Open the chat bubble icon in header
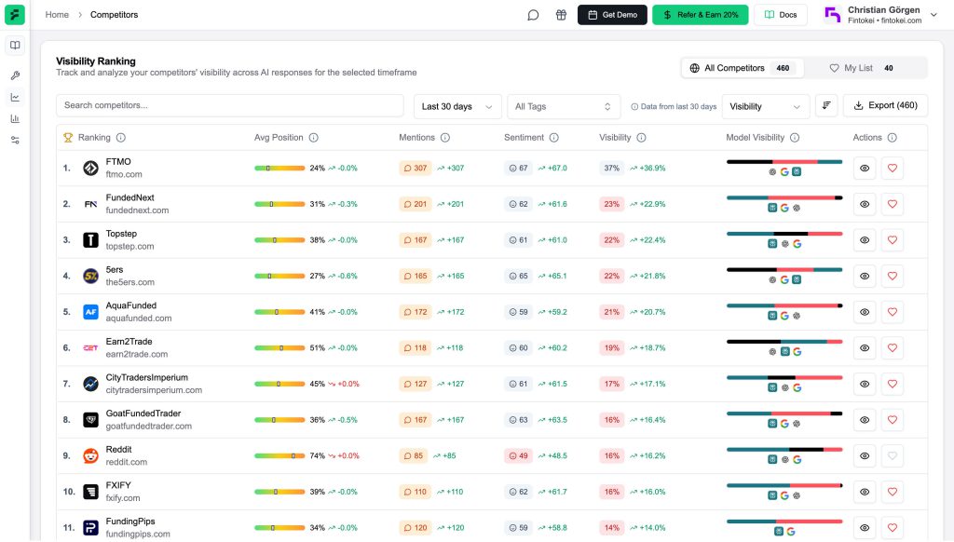954x542 pixels. [x=533, y=15]
